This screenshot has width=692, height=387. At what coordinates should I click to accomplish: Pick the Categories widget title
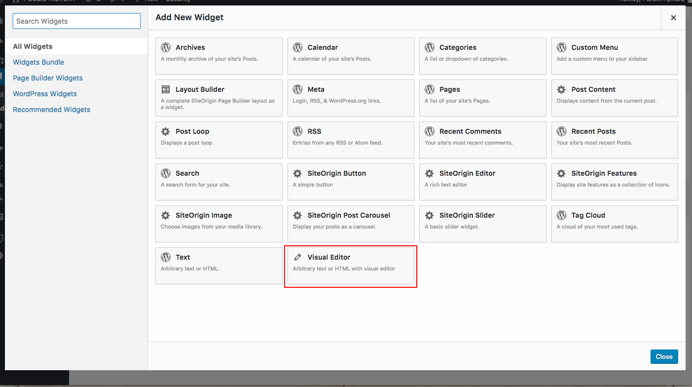click(458, 47)
